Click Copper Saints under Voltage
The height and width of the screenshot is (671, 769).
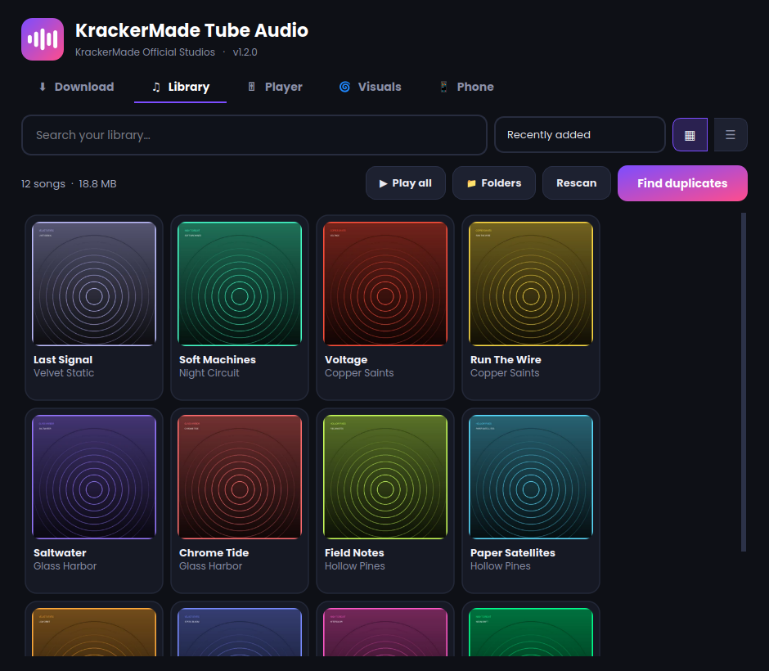[x=359, y=373]
